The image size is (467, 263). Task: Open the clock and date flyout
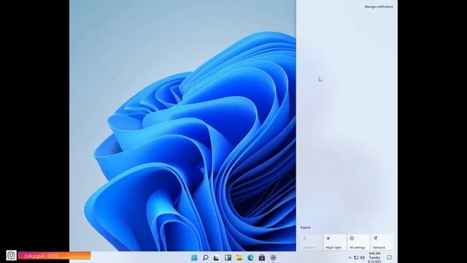coord(374,258)
